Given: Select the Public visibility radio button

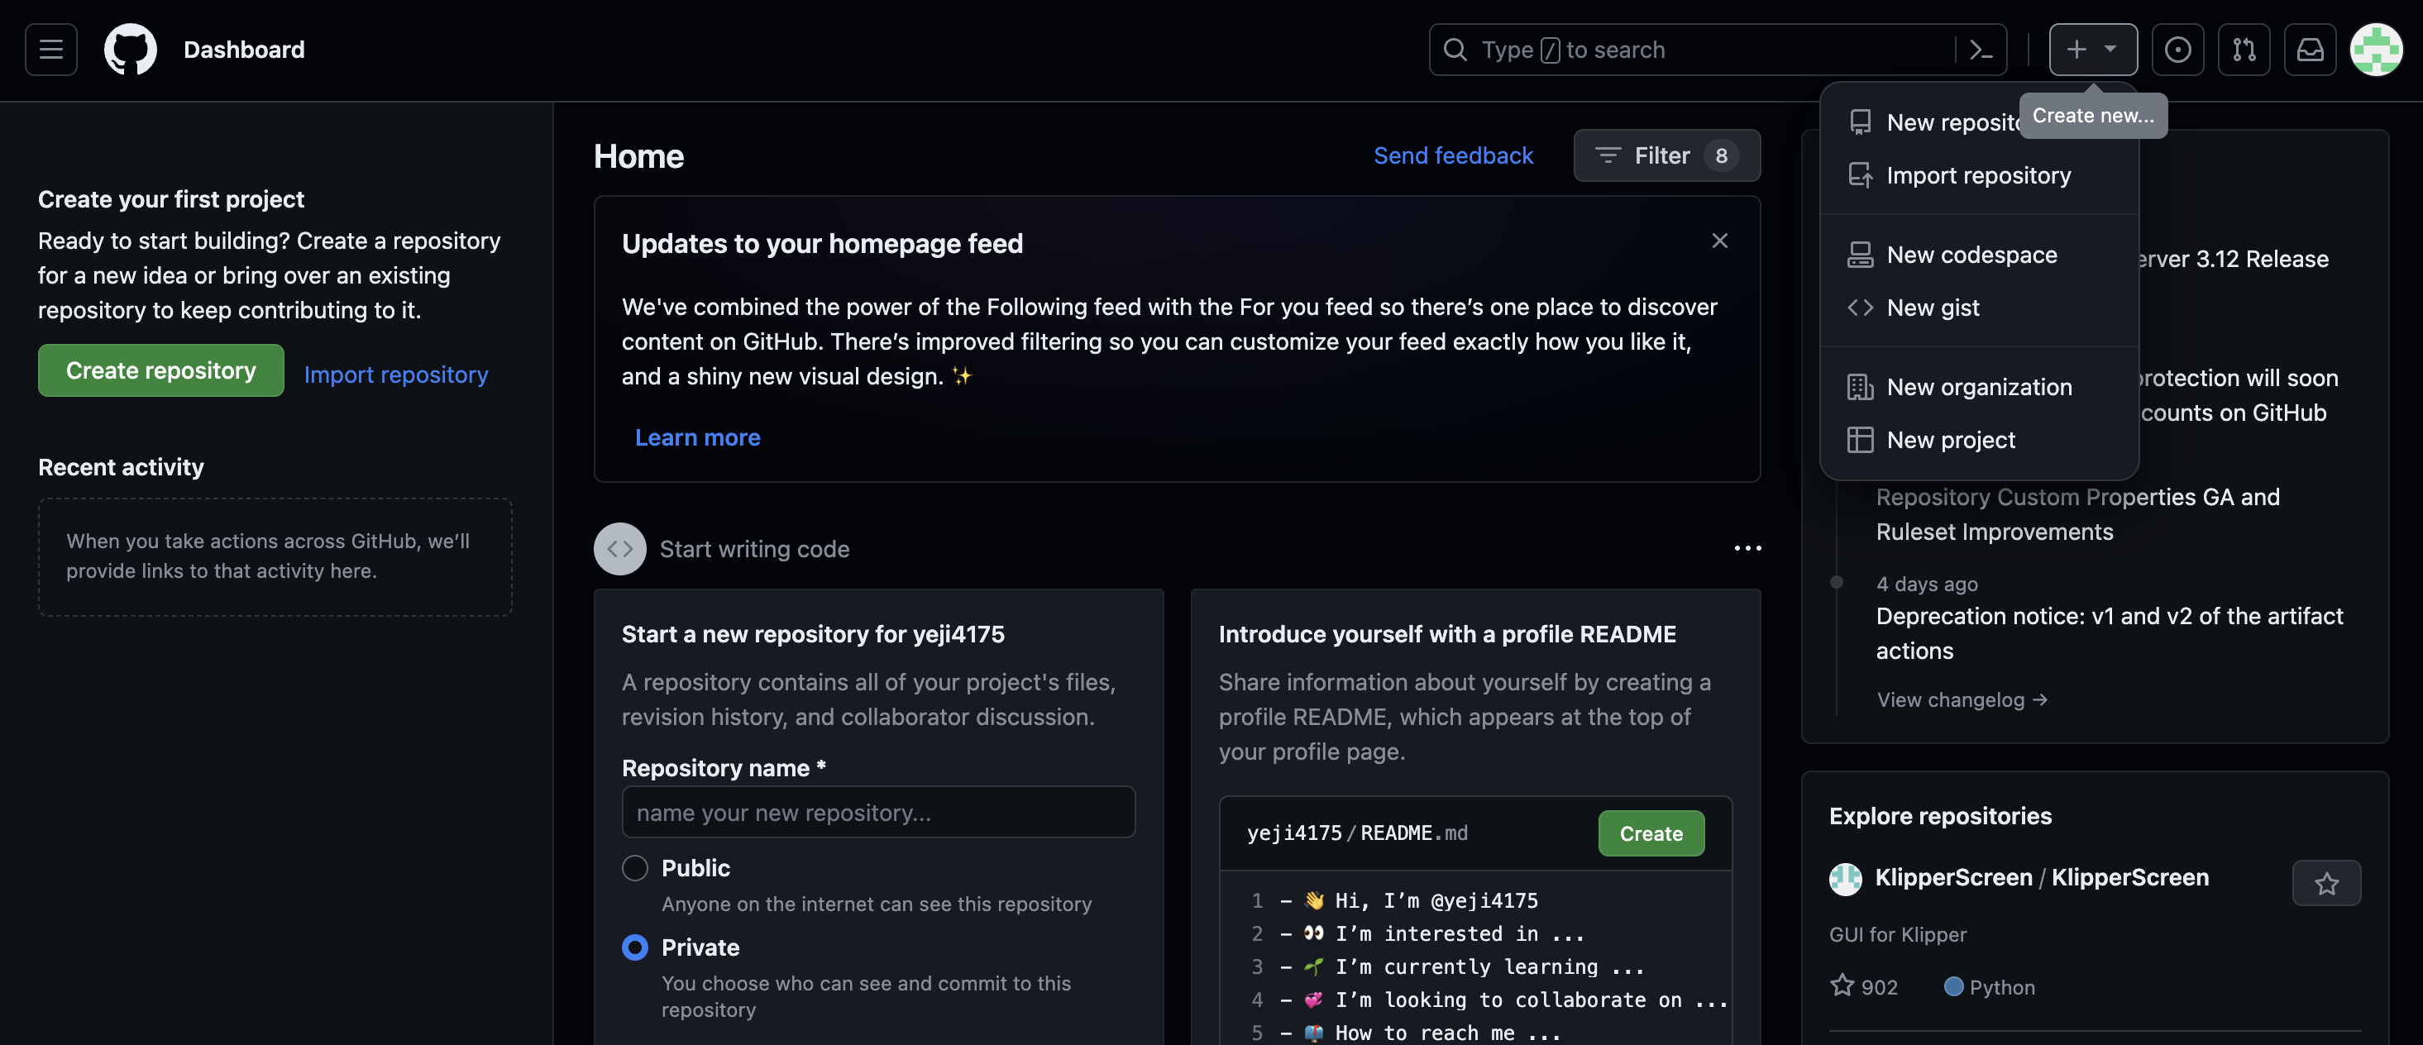Looking at the screenshot, I should (x=635, y=867).
